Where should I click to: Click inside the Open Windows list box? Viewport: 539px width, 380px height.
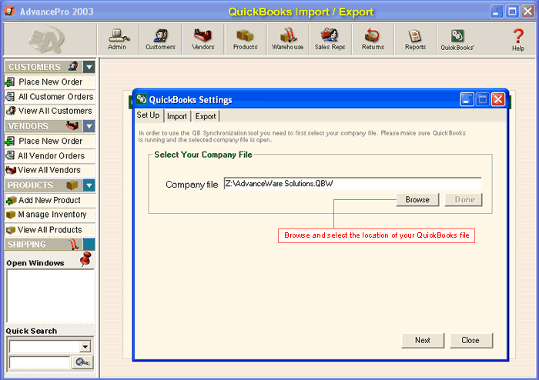[x=51, y=295]
